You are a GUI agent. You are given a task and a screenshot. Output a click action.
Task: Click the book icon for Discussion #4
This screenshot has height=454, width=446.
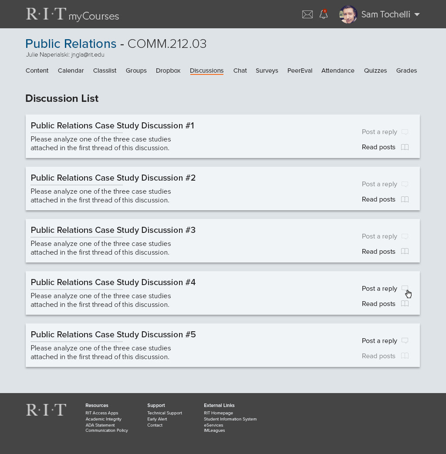tap(405, 303)
